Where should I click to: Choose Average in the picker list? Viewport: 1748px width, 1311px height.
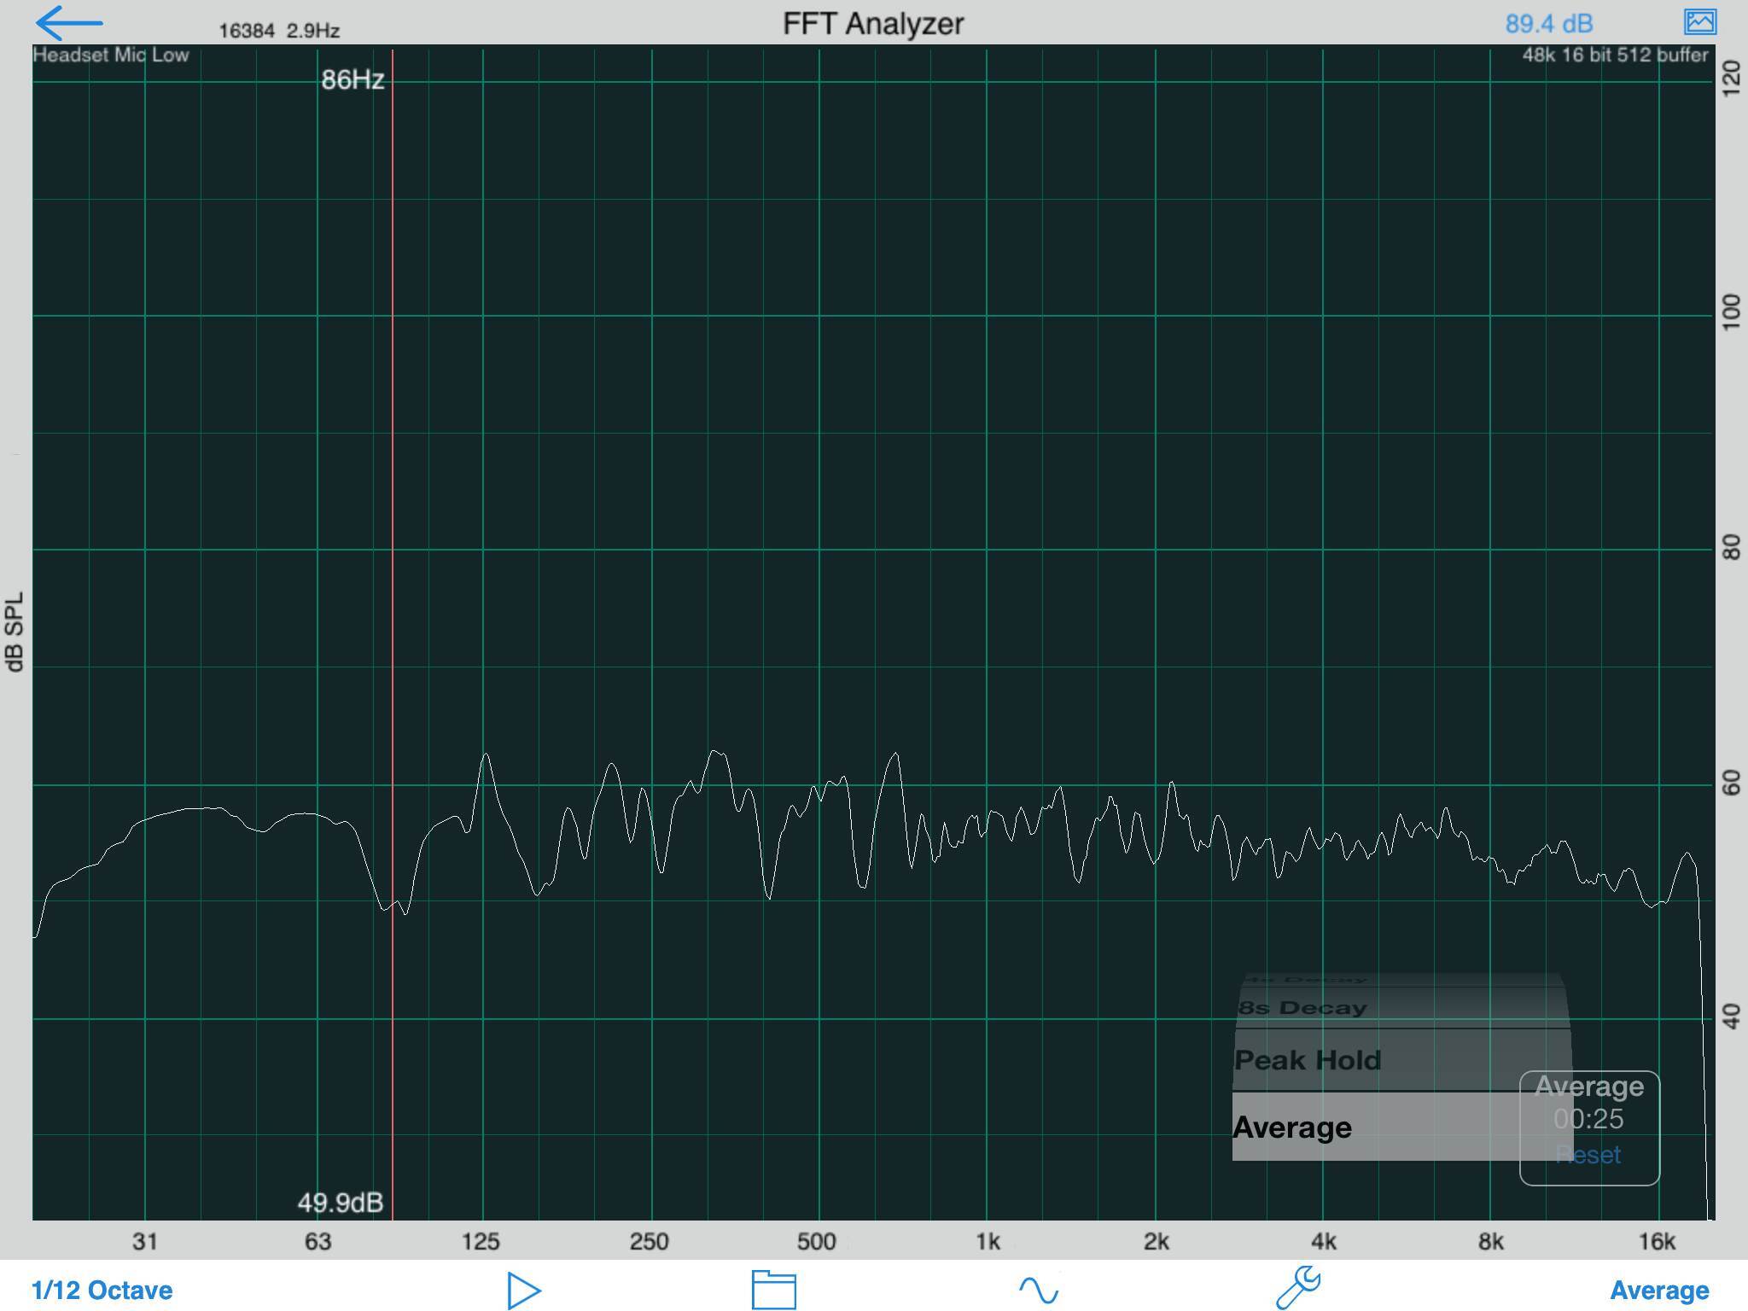(x=1292, y=1127)
